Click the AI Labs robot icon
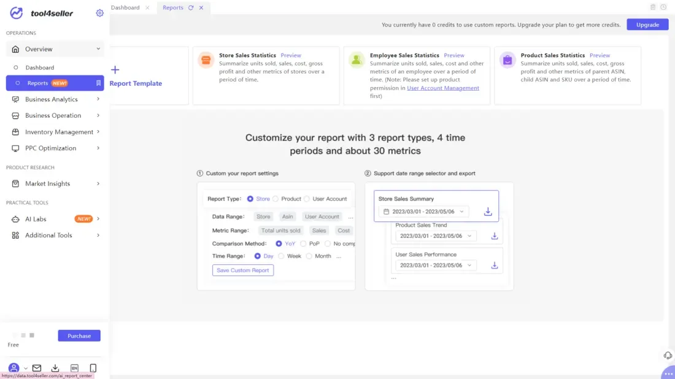Viewport: 675px width, 379px height. coord(15,219)
